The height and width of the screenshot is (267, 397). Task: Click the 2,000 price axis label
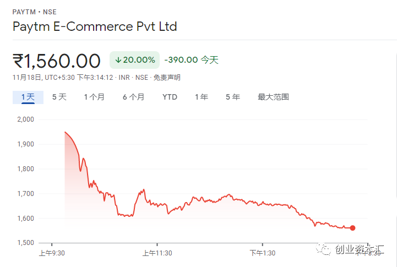(26, 119)
